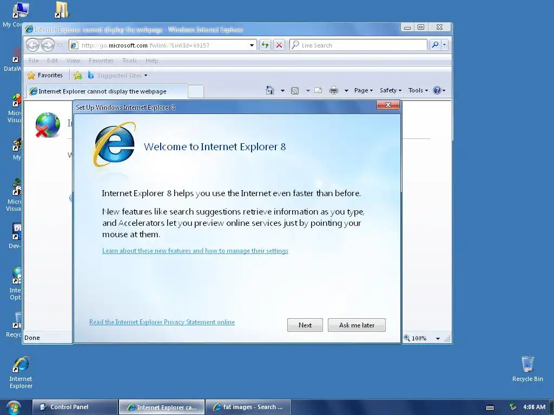Select the 'Internet Explorer cannot display' tab
The image size is (554, 415).
107,91
